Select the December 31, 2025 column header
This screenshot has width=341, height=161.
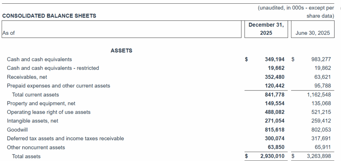click(x=266, y=29)
